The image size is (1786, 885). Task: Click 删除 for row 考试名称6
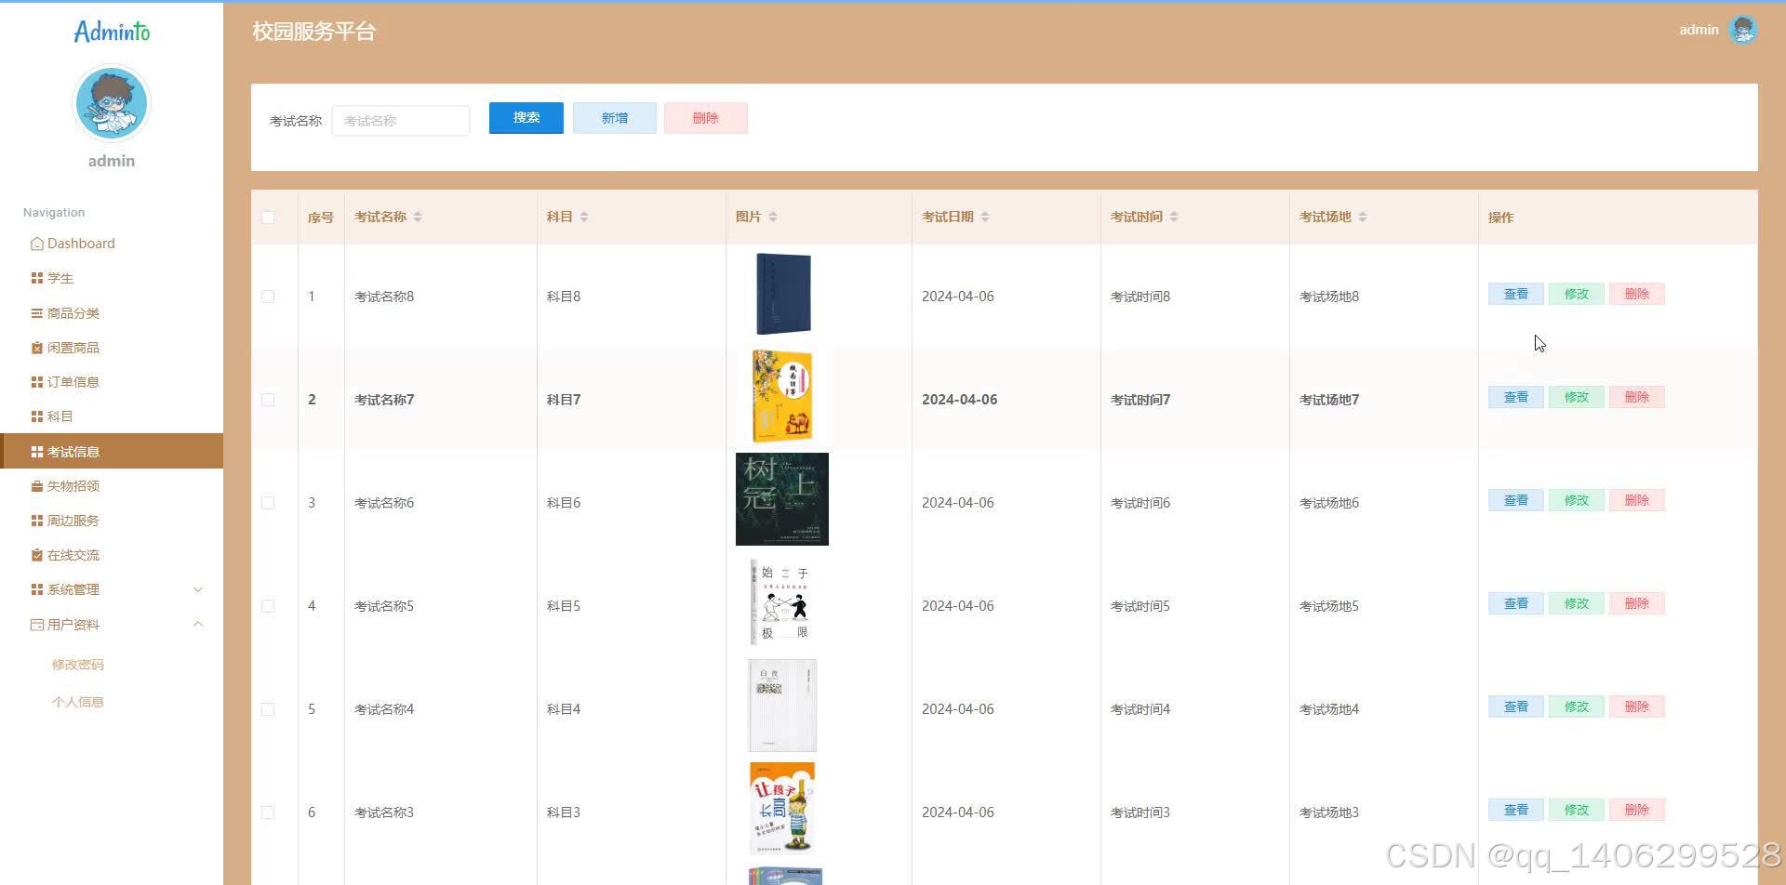pos(1637,500)
